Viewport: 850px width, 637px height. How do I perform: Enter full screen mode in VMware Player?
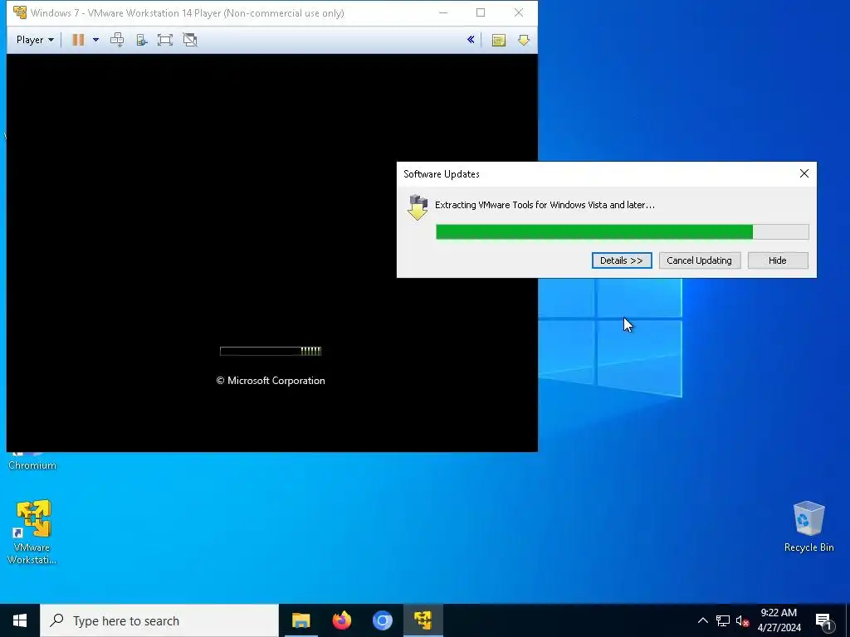[165, 40]
